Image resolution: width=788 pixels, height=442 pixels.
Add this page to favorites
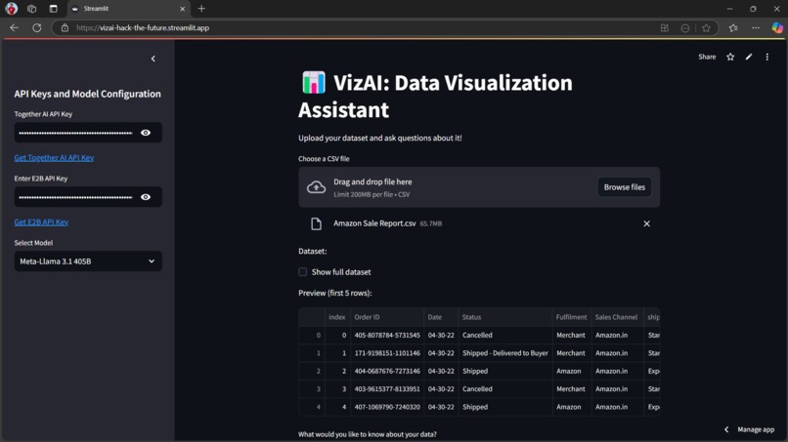coord(706,28)
